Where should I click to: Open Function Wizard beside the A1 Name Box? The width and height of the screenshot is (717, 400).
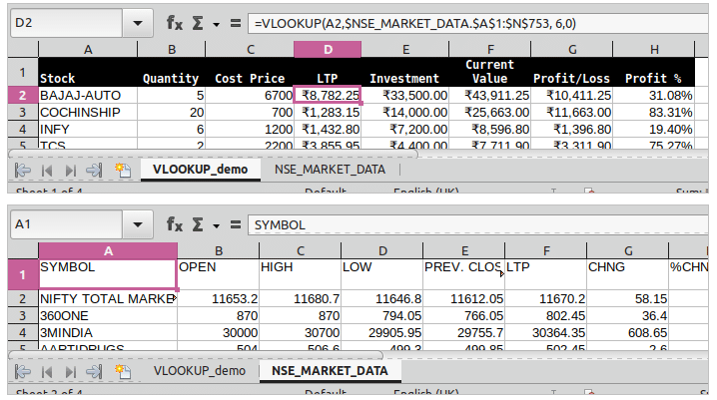click(x=175, y=224)
